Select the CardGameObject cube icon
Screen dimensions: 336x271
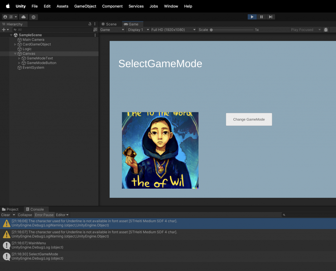[19, 44]
